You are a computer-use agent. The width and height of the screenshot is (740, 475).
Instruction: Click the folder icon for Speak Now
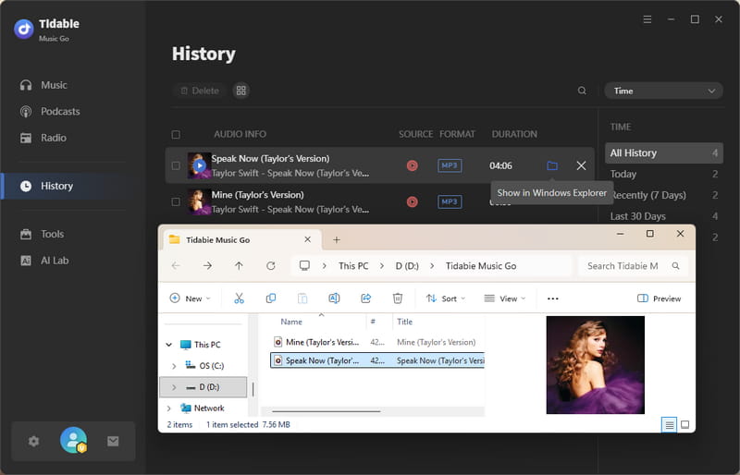552,165
